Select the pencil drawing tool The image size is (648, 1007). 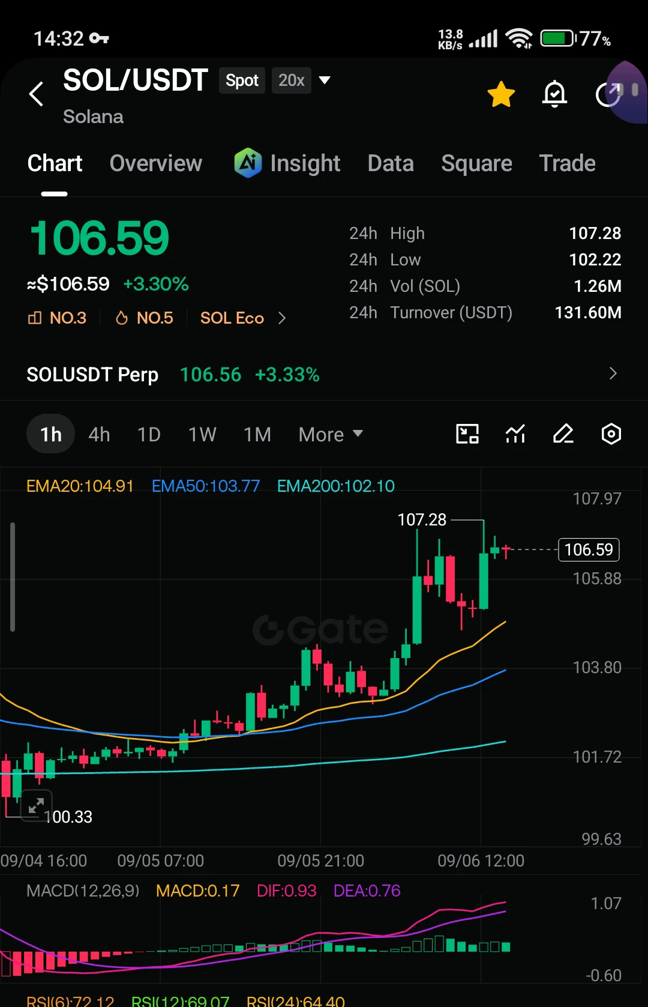pos(563,434)
